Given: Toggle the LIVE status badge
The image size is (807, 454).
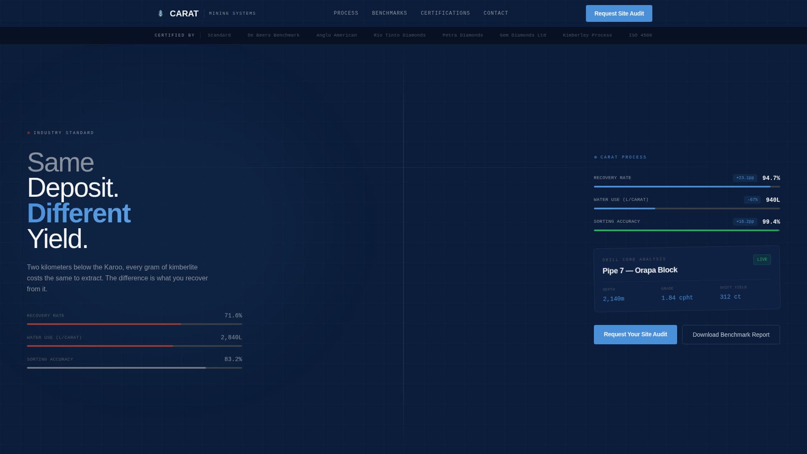Looking at the screenshot, I should [x=762, y=259].
